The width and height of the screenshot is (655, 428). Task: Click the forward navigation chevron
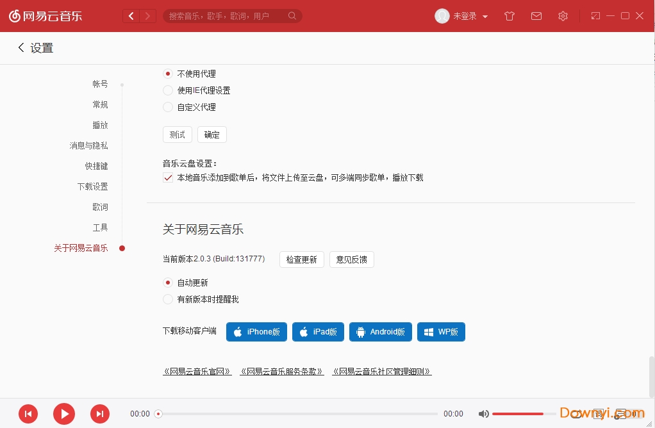pyautogui.click(x=148, y=16)
